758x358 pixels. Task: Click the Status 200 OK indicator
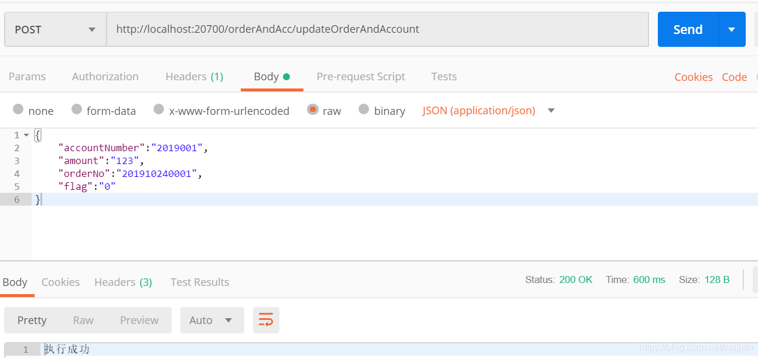pos(559,279)
